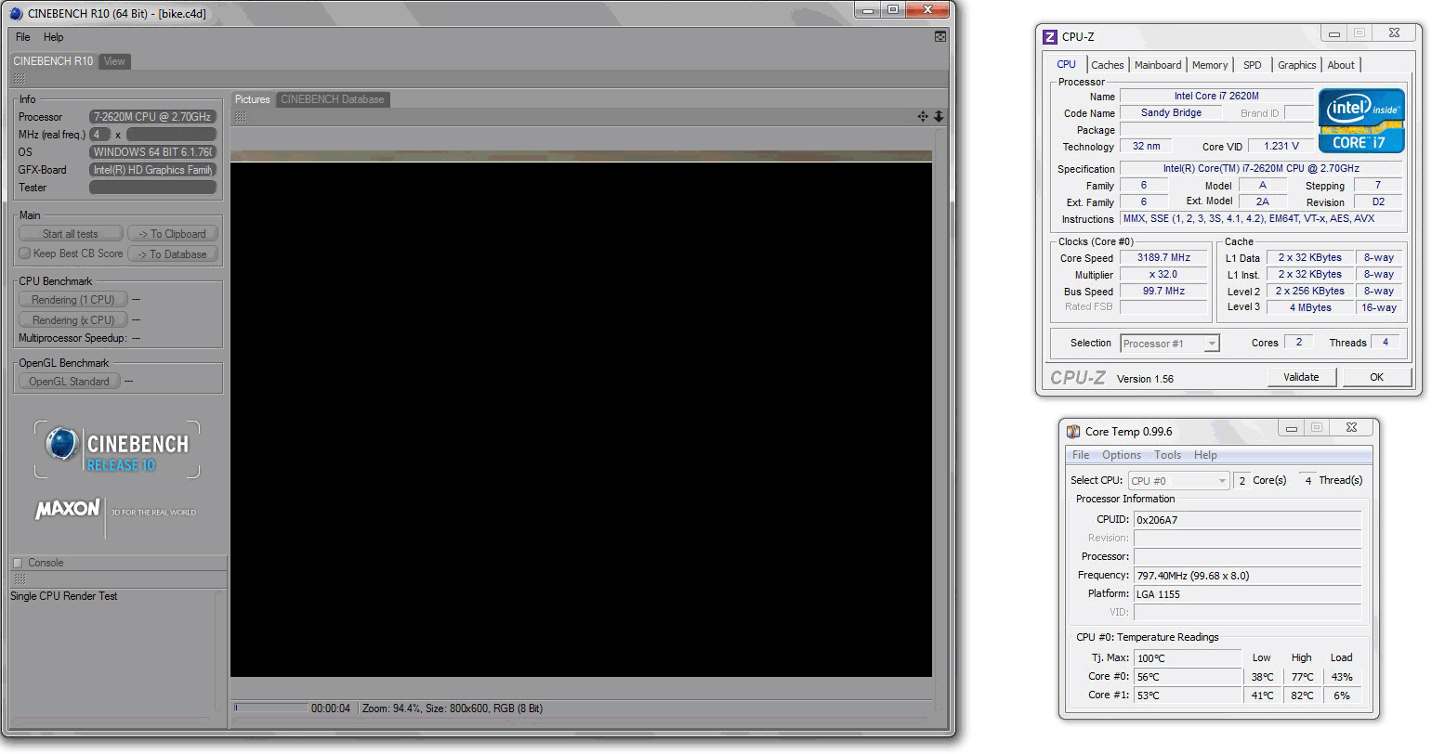Open the Mainboard tab in CPU-Z
The height and width of the screenshot is (754, 1445).
pyautogui.click(x=1158, y=65)
